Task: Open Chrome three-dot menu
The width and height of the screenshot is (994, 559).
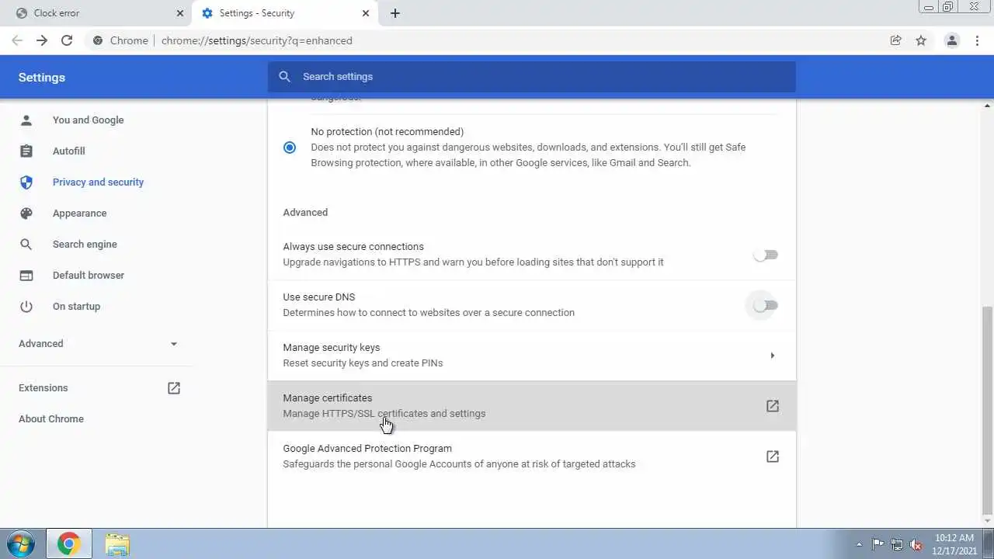Action: [977, 40]
